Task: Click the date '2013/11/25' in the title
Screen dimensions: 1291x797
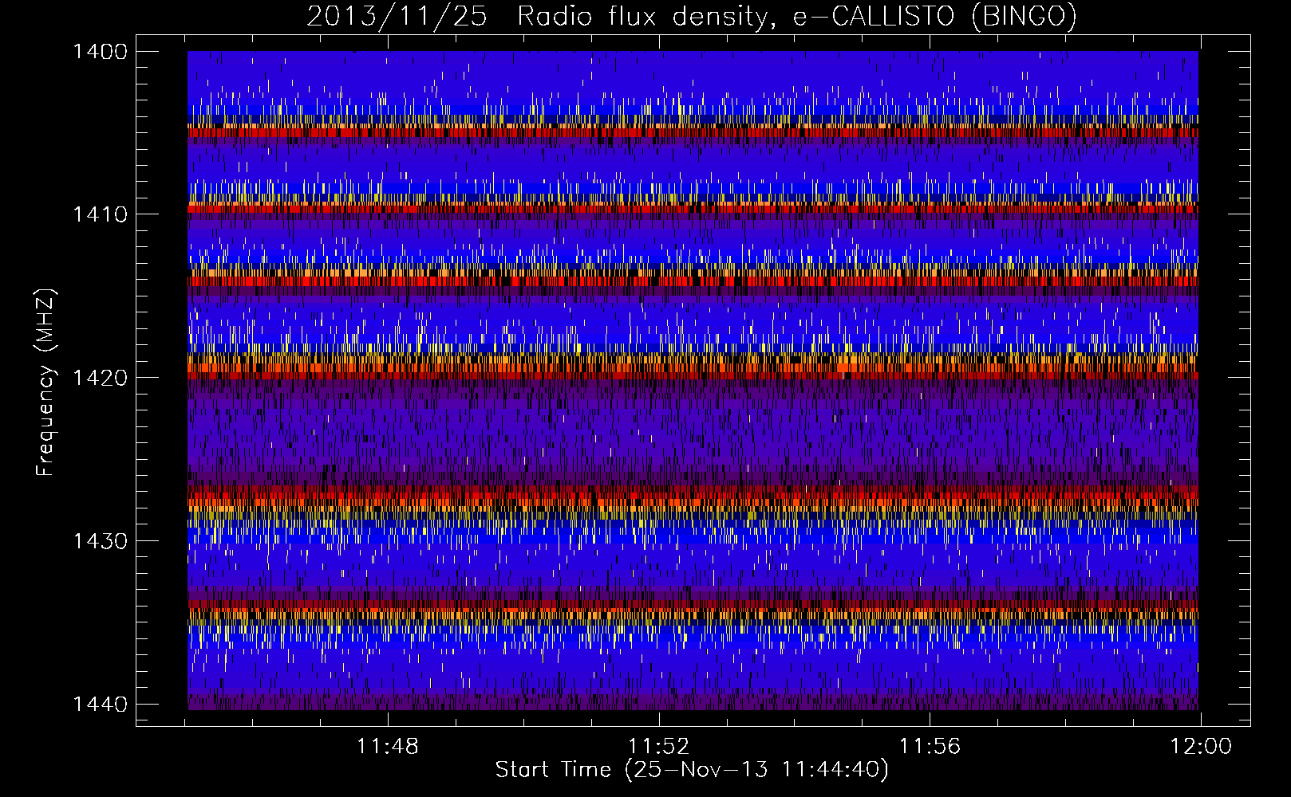Action: pyautogui.click(x=397, y=17)
